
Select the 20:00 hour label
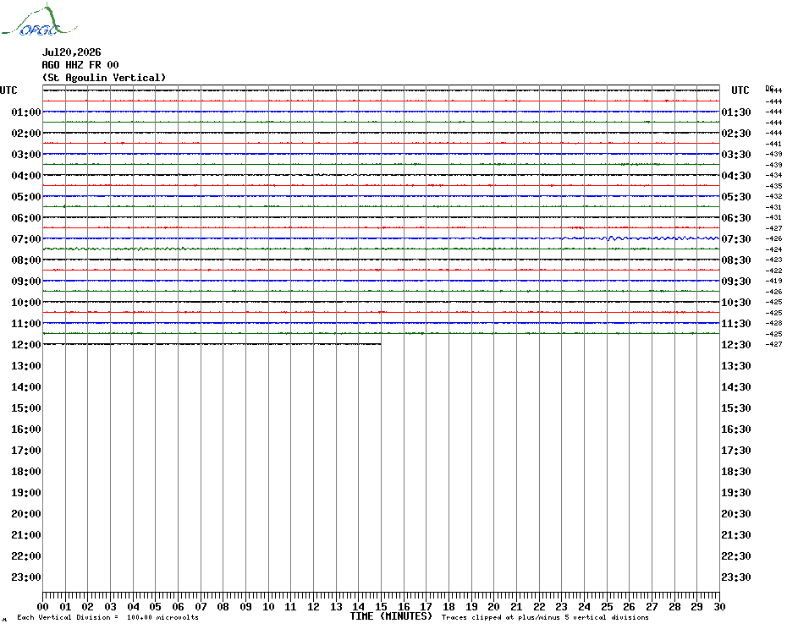pyautogui.click(x=26, y=514)
